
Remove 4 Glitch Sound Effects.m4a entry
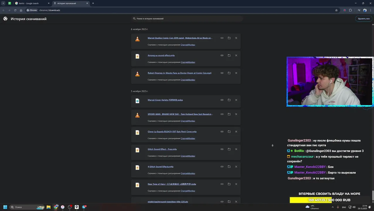pos(236,167)
